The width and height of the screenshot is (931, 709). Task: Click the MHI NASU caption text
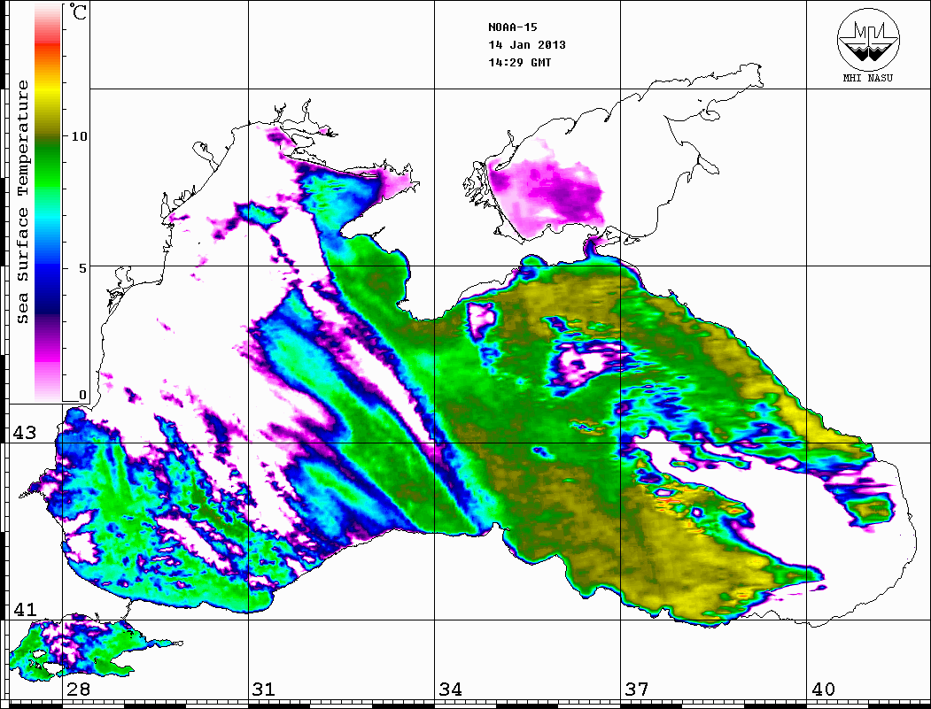[x=868, y=78]
